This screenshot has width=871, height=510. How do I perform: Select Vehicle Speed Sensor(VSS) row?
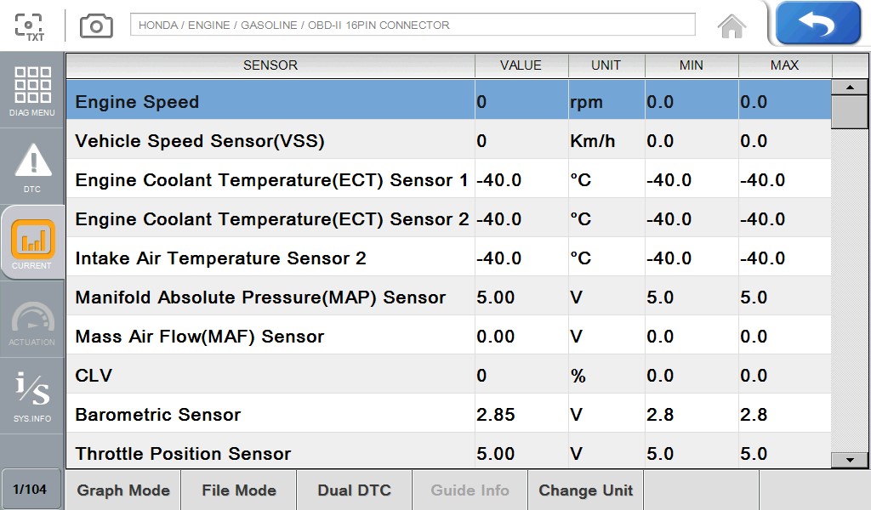[x=449, y=139]
